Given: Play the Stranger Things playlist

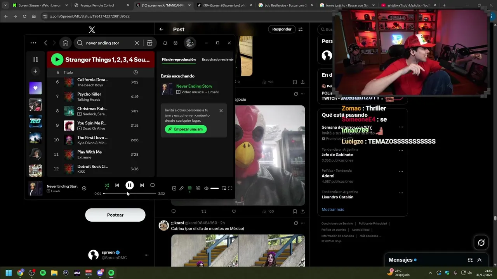Looking at the screenshot, I should tap(57, 59).
